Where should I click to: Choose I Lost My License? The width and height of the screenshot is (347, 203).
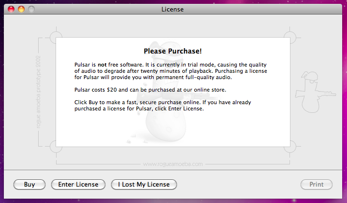pyautogui.click(x=144, y=185)
